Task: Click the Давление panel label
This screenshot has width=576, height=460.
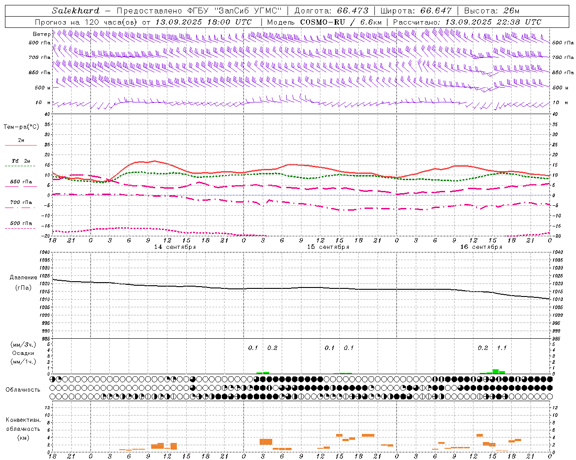Action: 23,278
